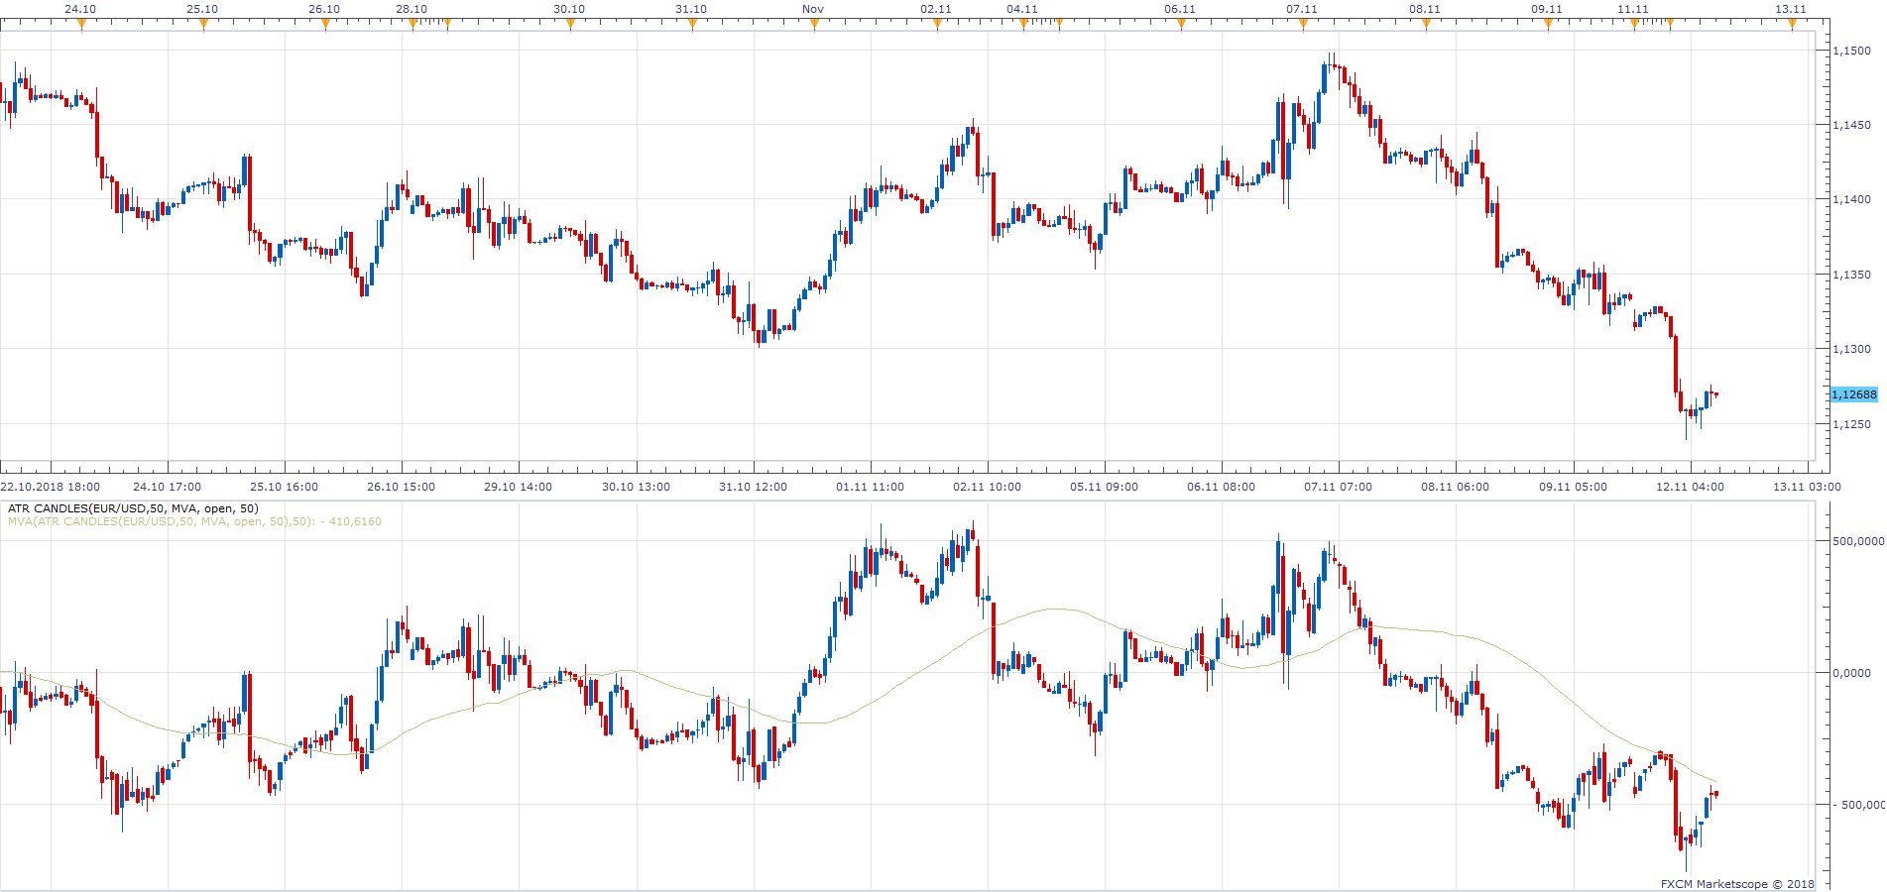The width and height of the screenshot is (1887, 892).
Task: Click the 02.11 10:00 time axis label
Action: click(988, 487)
